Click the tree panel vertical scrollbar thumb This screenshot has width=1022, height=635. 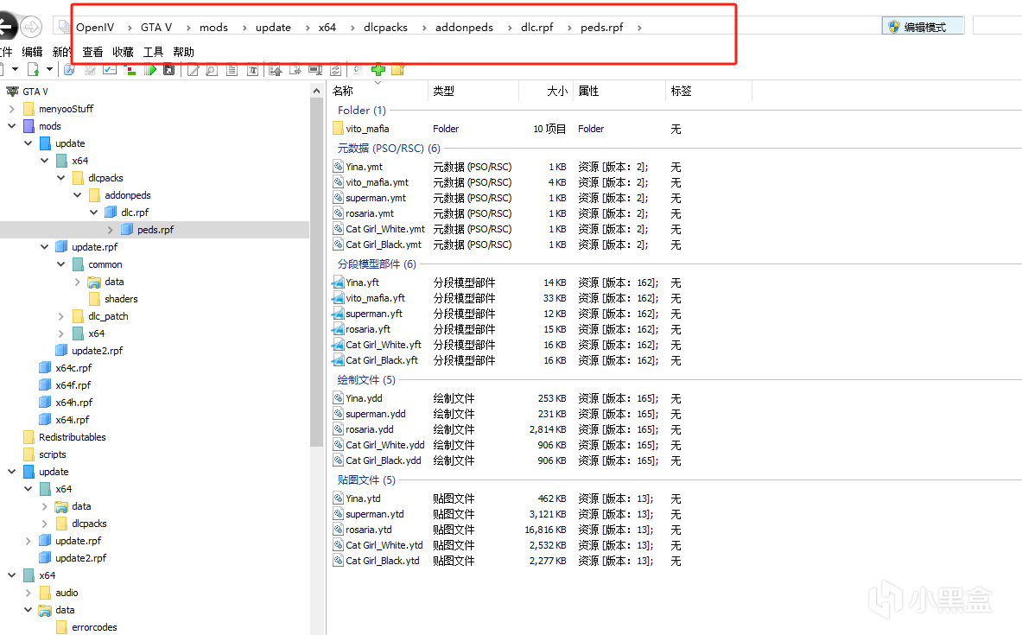(x=317, y=272)
